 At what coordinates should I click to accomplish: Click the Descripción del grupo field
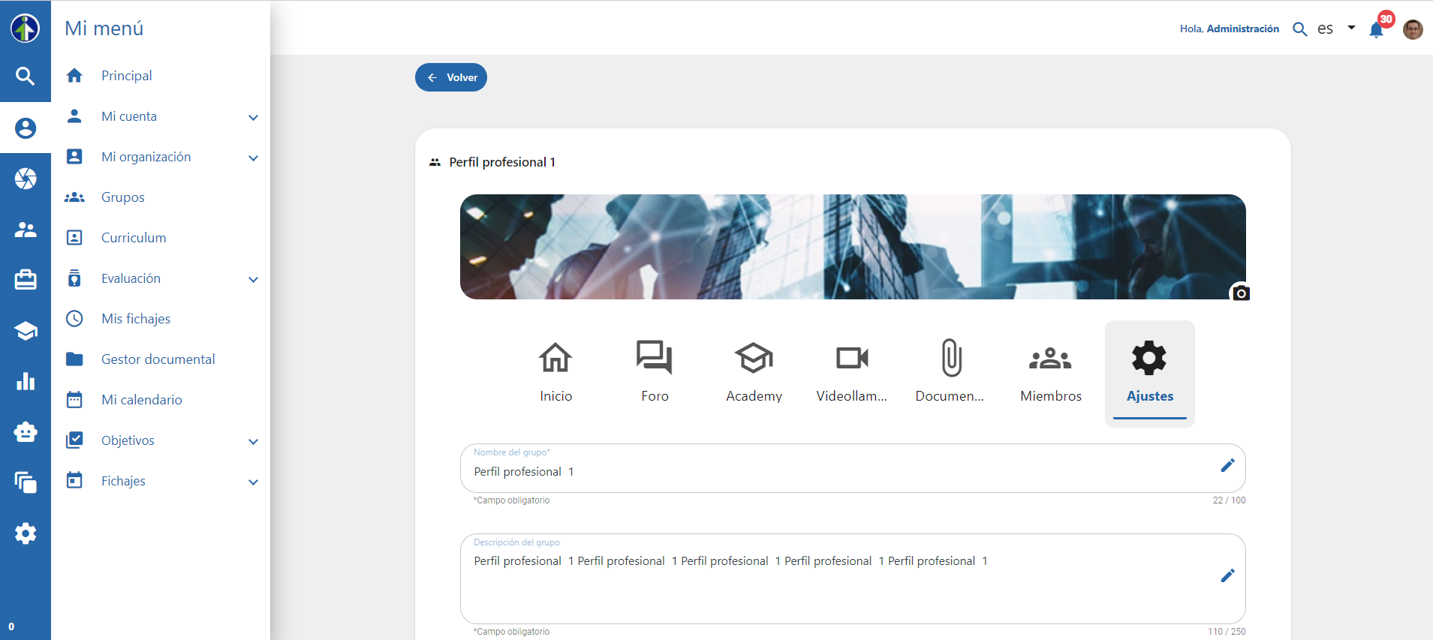pyautogui.click(x=853, y=578)
